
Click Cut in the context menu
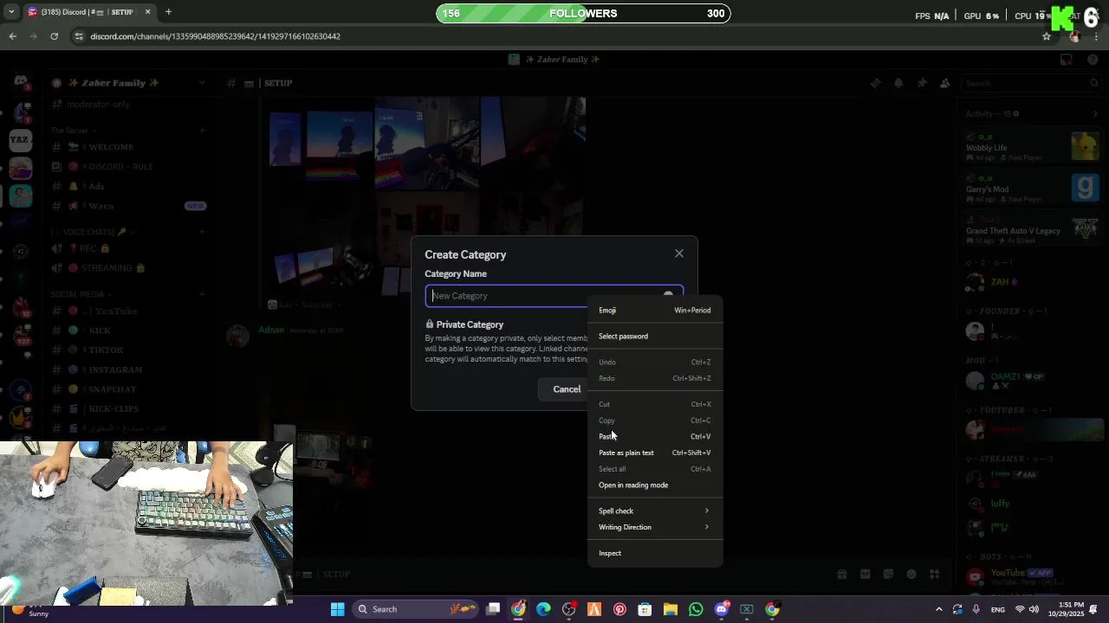pos(655,405)
